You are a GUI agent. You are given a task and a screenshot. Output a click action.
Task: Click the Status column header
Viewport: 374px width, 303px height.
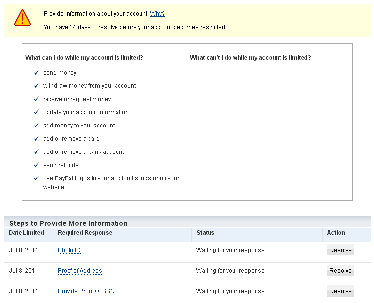click(x=205, y=233)
